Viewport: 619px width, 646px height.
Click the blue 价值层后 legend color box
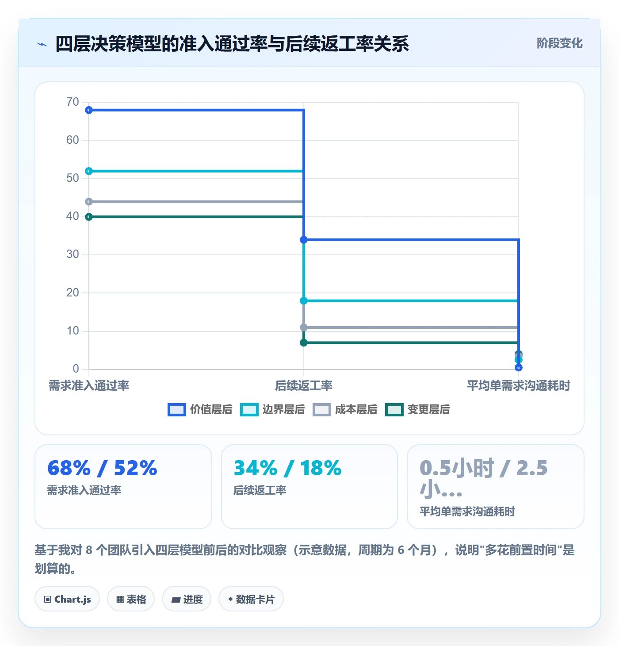[177, 410]
